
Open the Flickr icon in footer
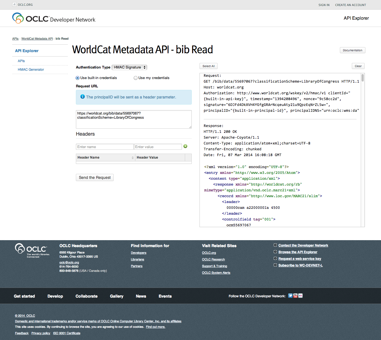(300, 296)
